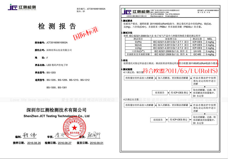Screen dimensions: 228x159
Task: Click the 2 mg/kg cell in the 汞(Hg) row
Action: click(x=210, y=48)
